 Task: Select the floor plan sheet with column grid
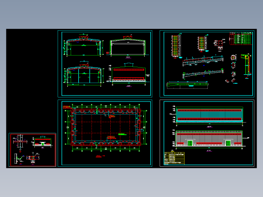[105, 133]
